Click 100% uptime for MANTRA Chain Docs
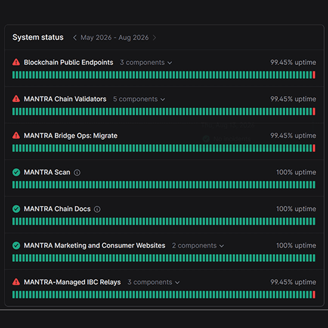This screenshot has height=328, width=328. coord(296,209)
